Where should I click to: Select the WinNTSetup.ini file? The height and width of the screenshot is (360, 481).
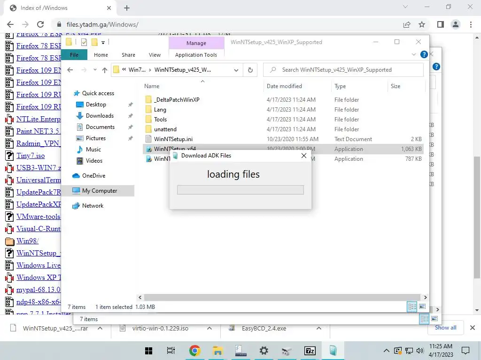pos(173,139)
